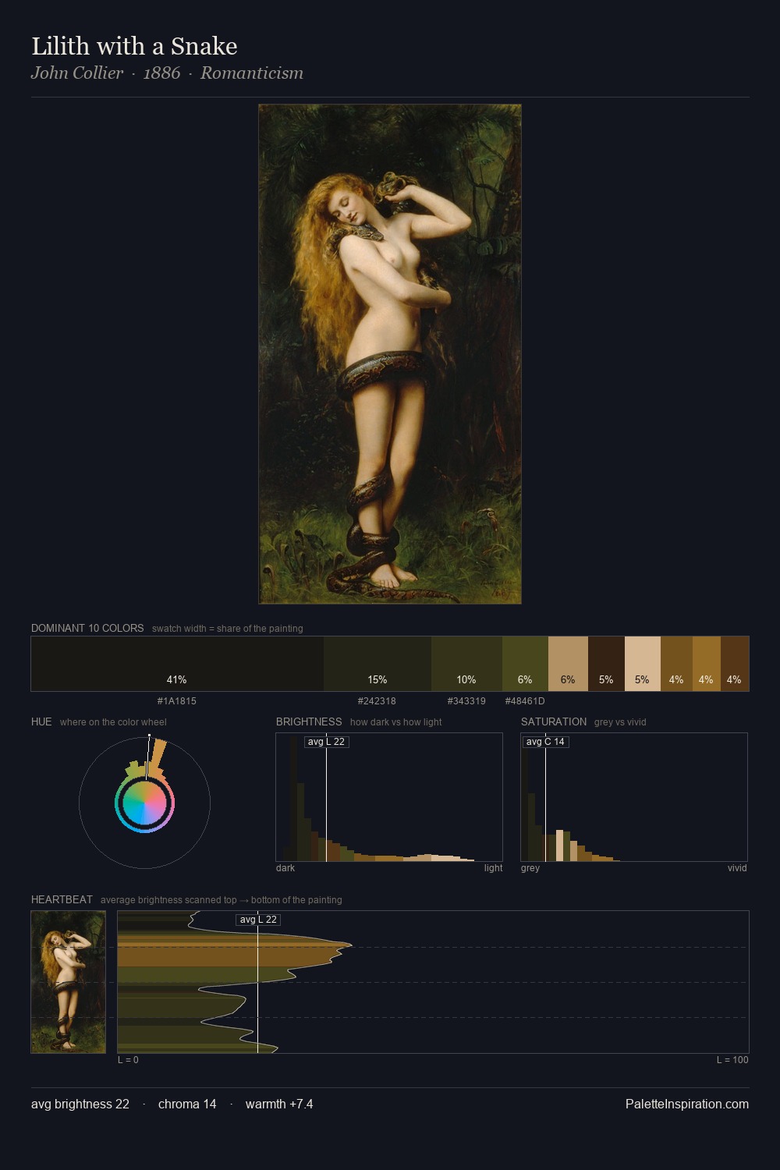Click the 'SATURATION' section heading
The image size is (780, 1170).
point(554,721)
